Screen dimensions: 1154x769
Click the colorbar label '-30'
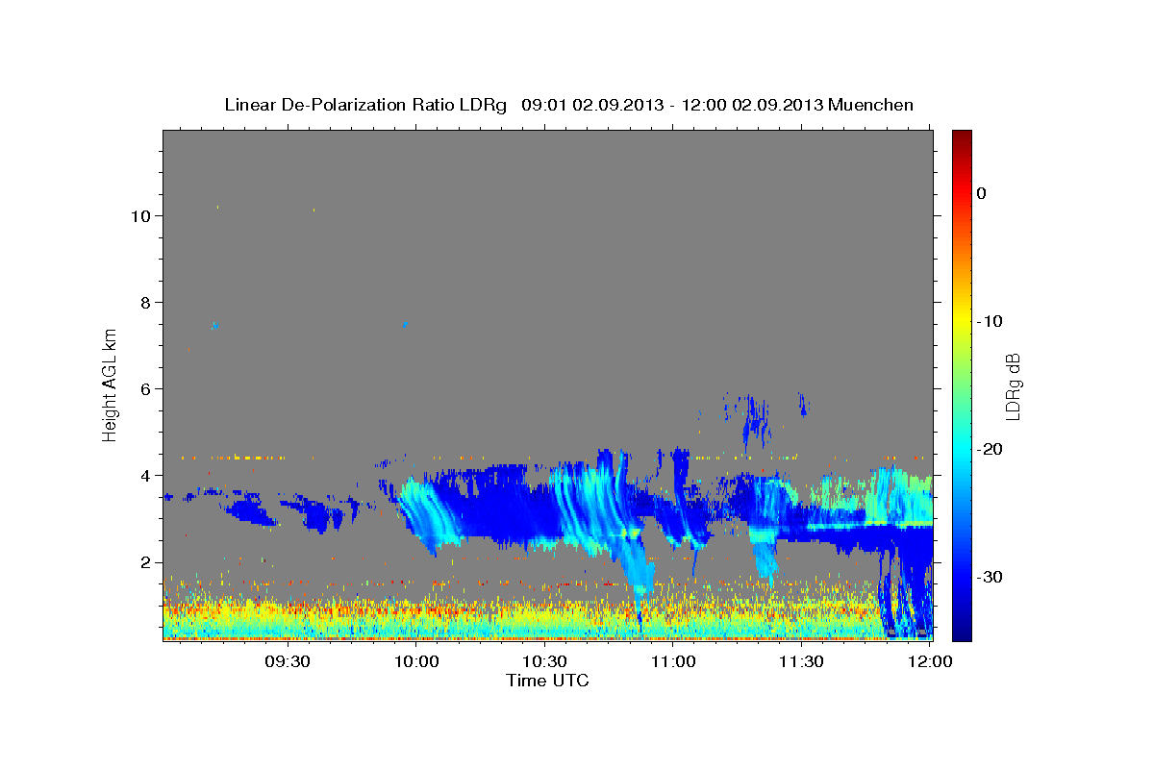tap(991, 577)
